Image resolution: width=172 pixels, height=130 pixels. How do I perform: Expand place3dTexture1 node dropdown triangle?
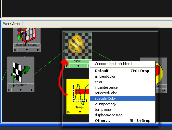[27, 50]
